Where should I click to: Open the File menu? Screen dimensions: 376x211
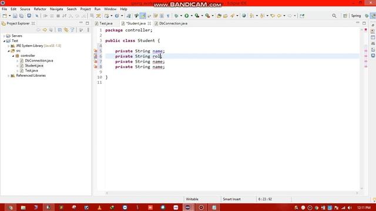click(x=4, y=9)
